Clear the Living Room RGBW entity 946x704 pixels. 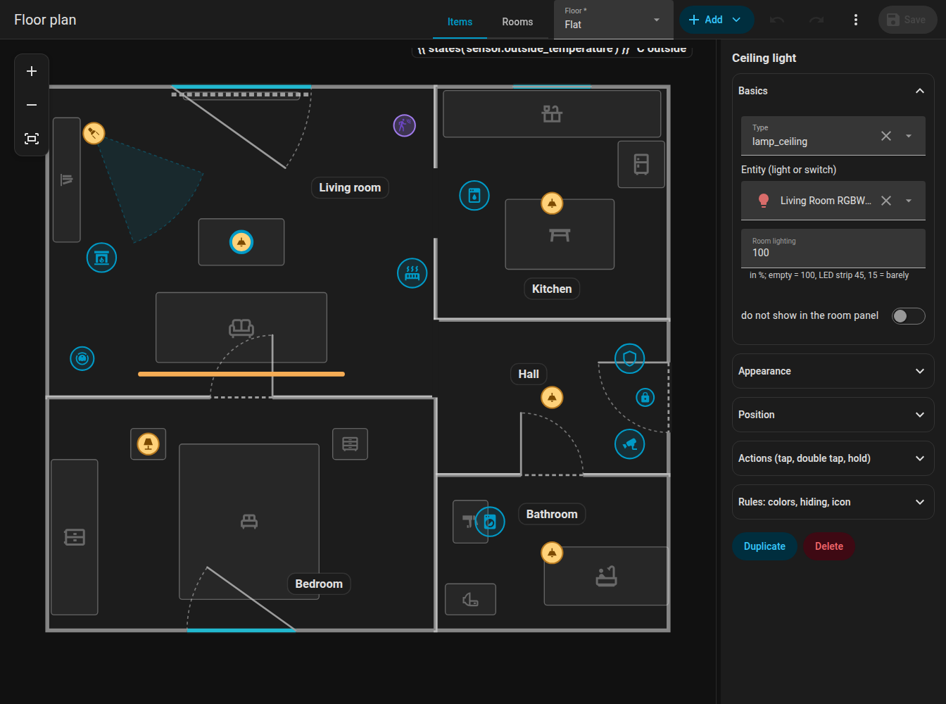point(886,201)
